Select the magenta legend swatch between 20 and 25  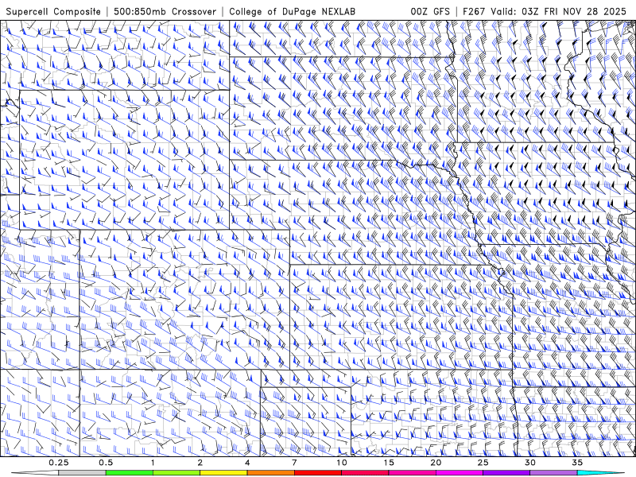[460, 473]
